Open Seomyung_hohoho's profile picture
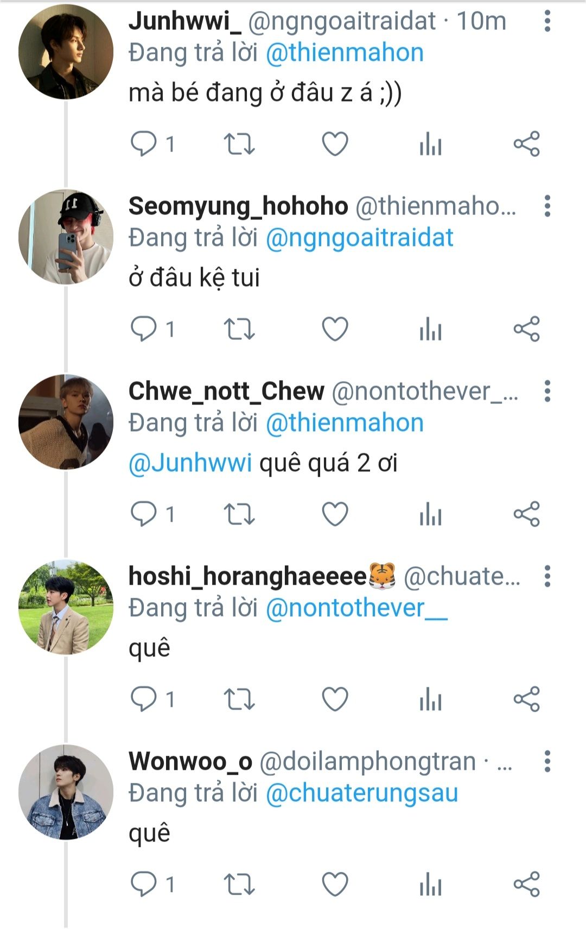The width and height of the screenshot is (586, 929). pos(66,237)
